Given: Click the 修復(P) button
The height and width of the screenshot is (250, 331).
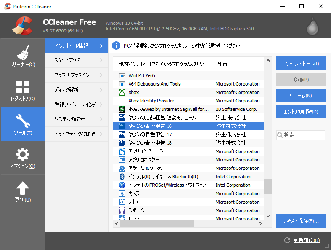Looking at the screenshot, I should 301,79.
